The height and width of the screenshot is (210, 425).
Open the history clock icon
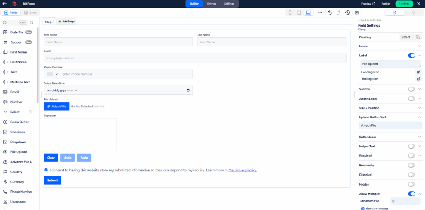click(347, 12)
